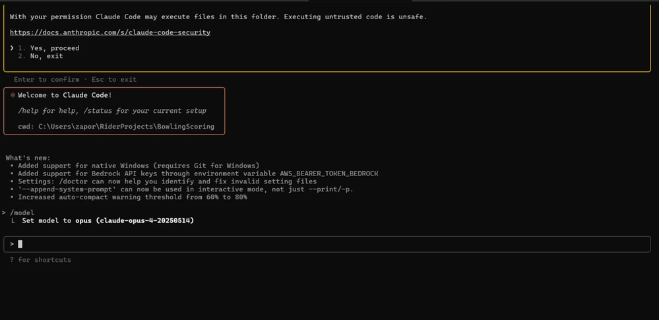Click the '/doctor can now help' settings line
This screenshot has height=320, width=659.
point(164,181)
